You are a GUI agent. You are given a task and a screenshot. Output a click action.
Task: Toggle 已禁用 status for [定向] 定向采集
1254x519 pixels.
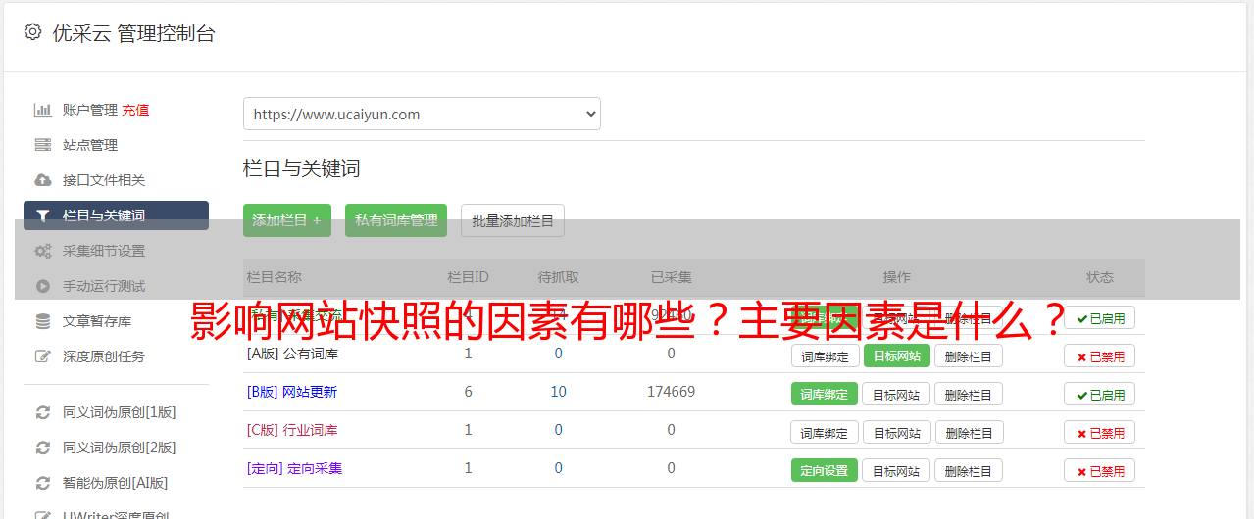pyautogui.click(x=1099, y=471)
